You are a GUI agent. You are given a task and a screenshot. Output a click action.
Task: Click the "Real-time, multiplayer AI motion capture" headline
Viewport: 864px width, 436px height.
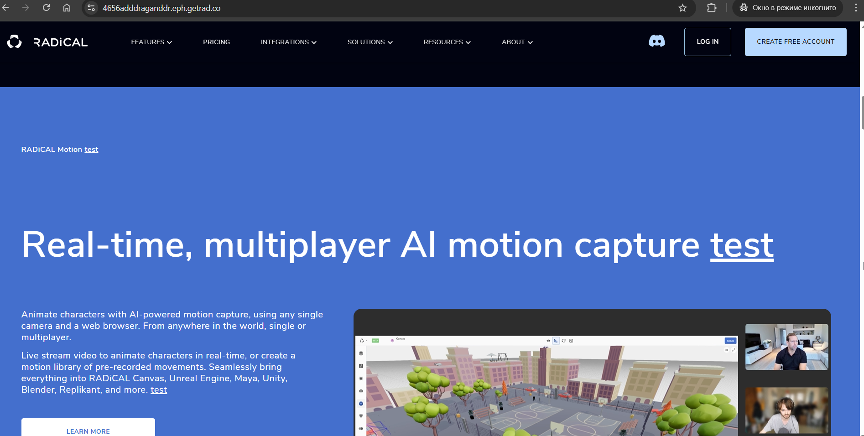pos(360,245)
